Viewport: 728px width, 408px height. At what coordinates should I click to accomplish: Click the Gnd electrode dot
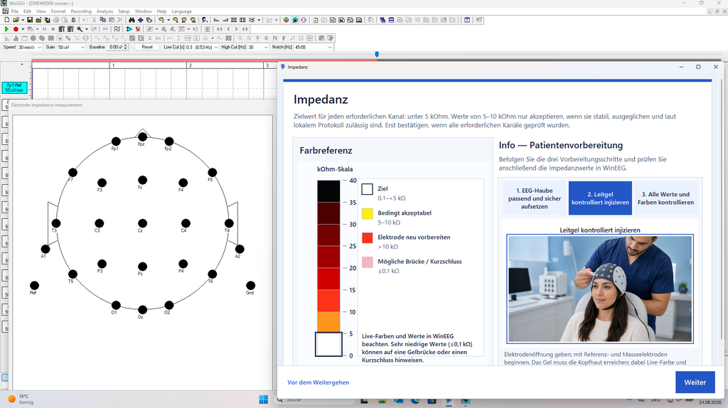[251, 285]
